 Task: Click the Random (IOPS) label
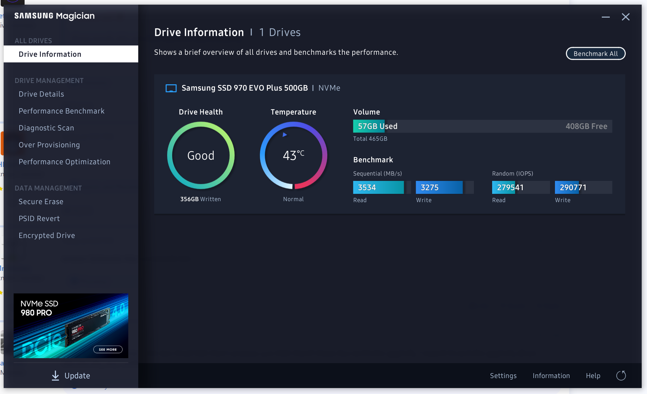pos(512,174)
